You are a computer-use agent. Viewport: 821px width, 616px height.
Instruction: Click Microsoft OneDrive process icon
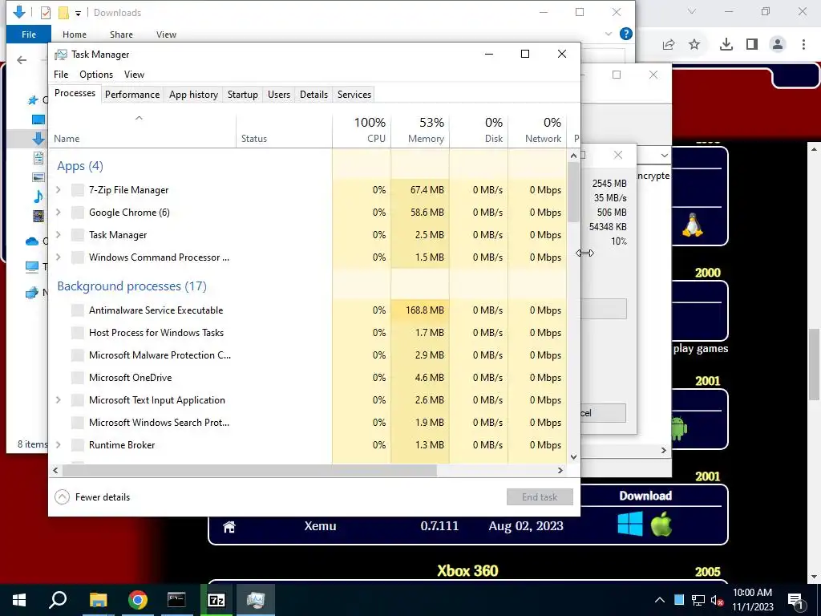coord(78,378)
